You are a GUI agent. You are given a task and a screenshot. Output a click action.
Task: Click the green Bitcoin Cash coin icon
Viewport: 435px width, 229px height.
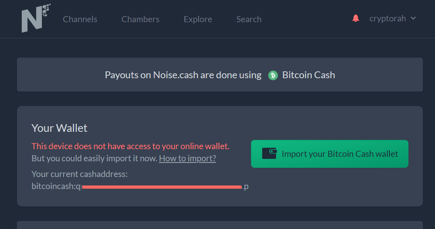click(273, 75)
